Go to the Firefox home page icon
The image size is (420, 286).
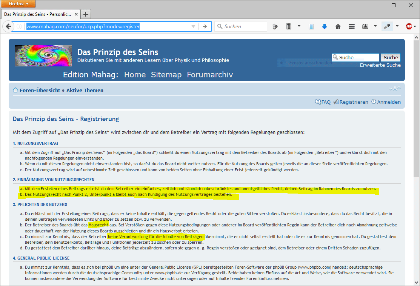click(338, 26)
